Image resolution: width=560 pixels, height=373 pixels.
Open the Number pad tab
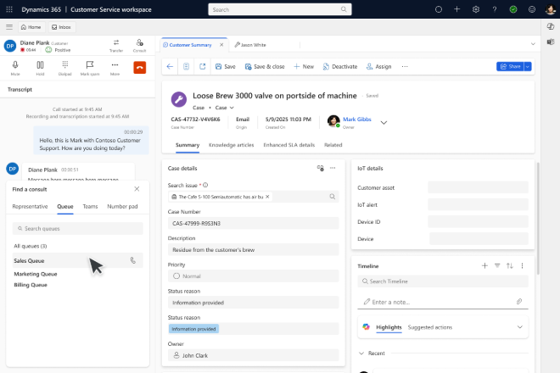pos(122,207)
